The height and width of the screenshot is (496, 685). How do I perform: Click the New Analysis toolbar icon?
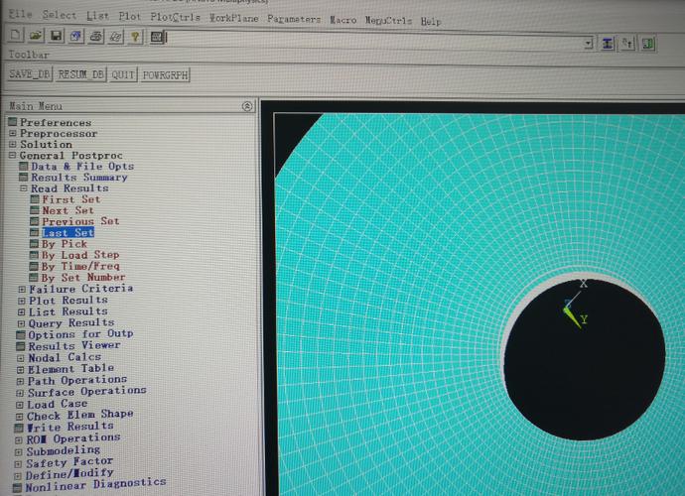click(16, 38)
